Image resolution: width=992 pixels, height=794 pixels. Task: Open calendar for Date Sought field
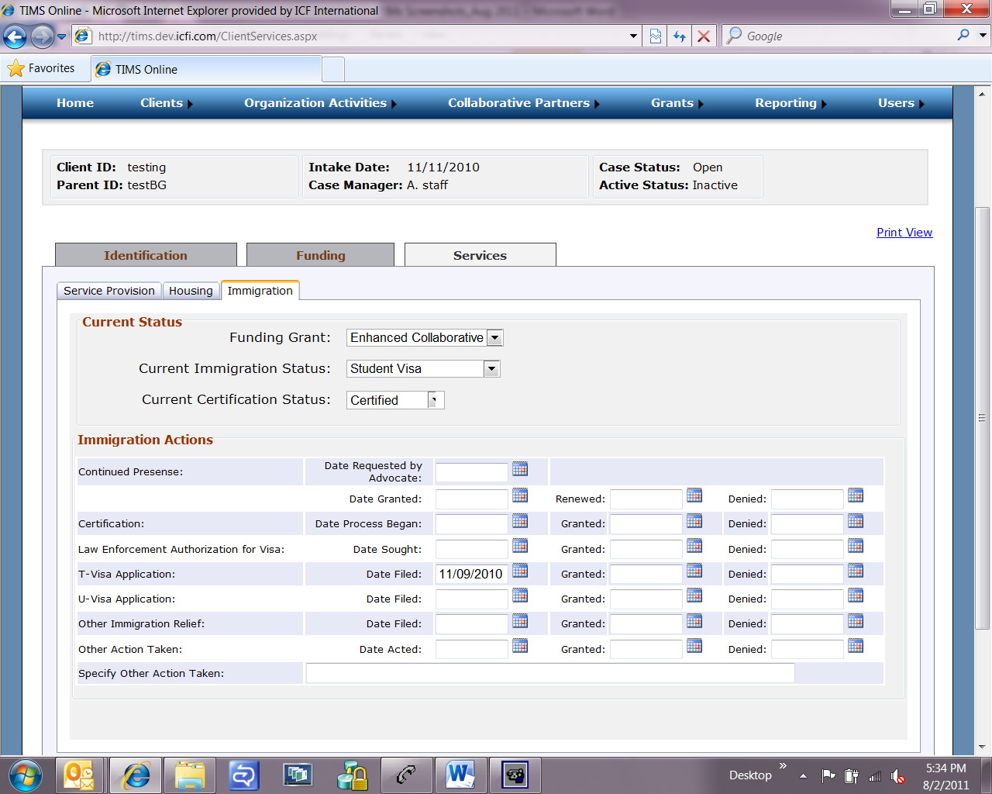520,546
